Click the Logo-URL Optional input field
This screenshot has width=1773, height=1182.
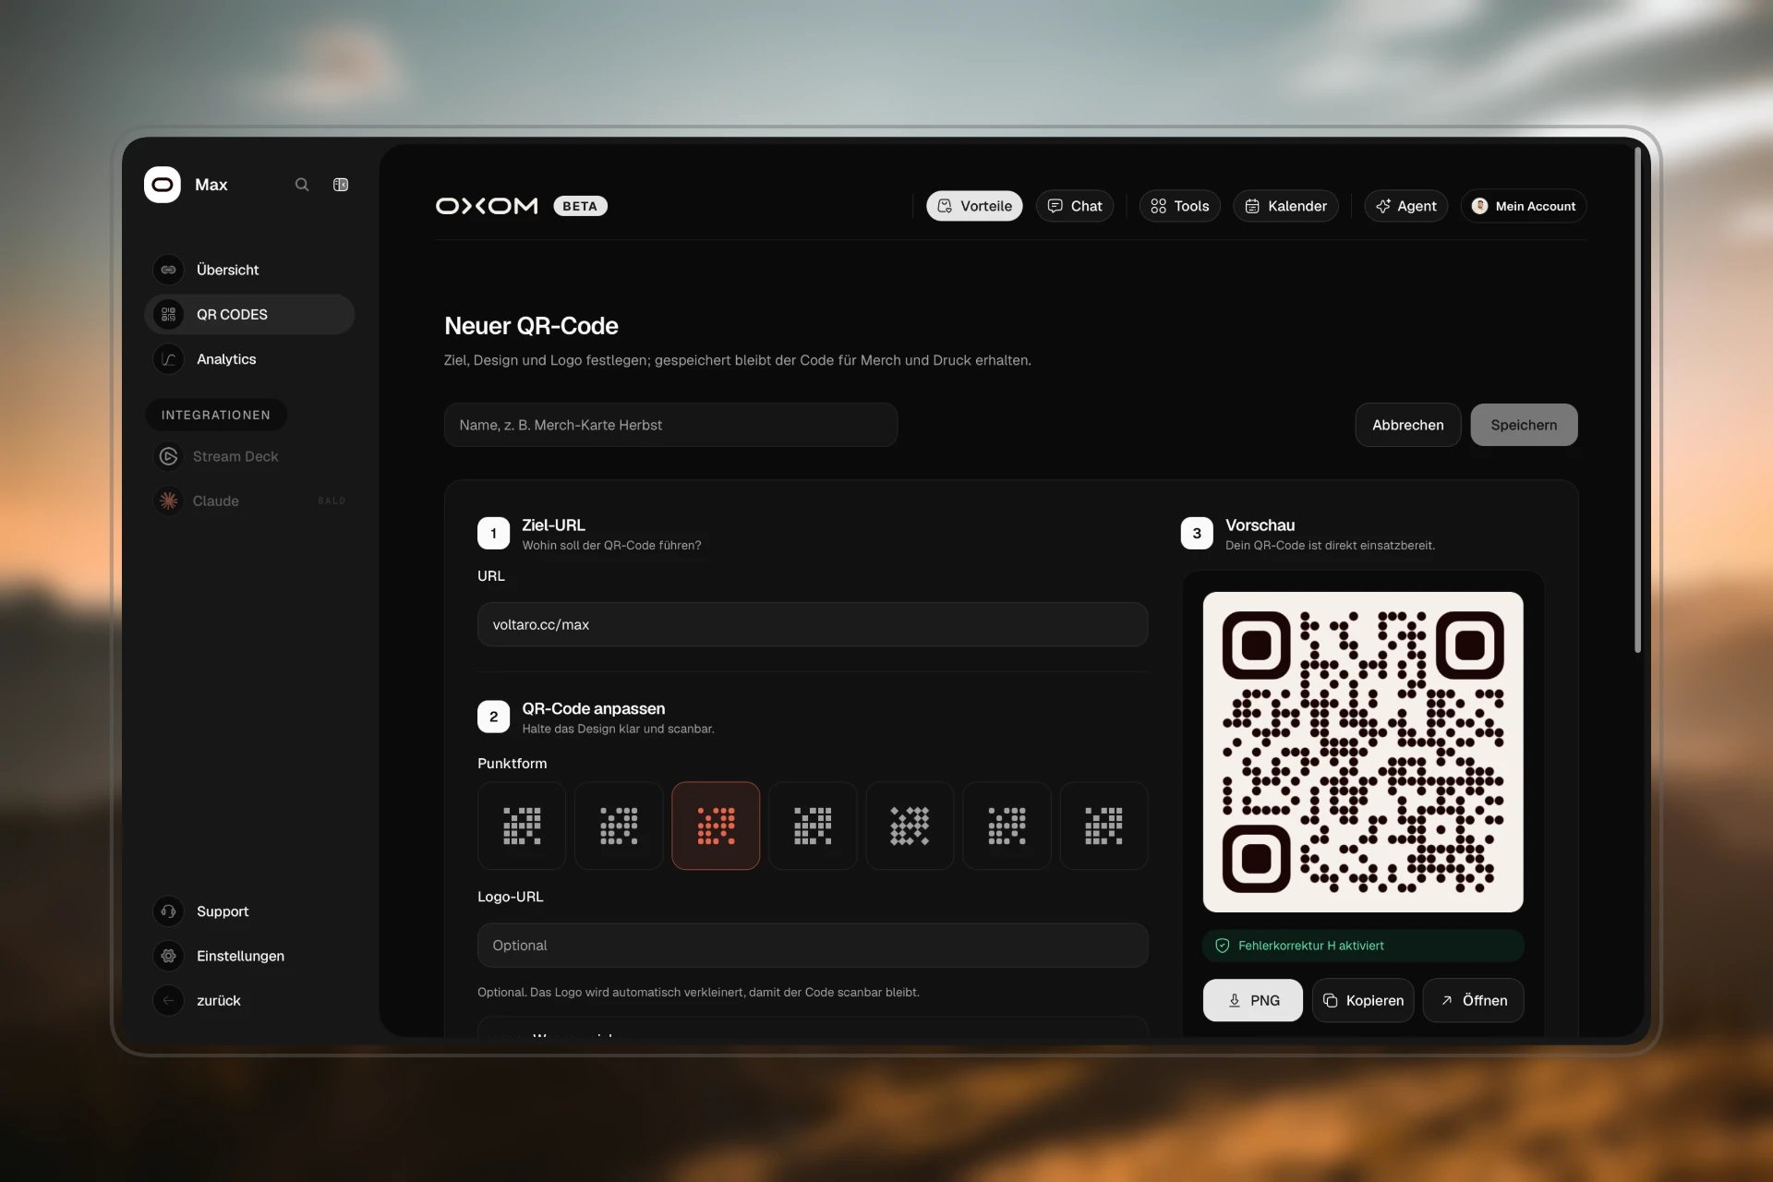[x=813, y=946]
